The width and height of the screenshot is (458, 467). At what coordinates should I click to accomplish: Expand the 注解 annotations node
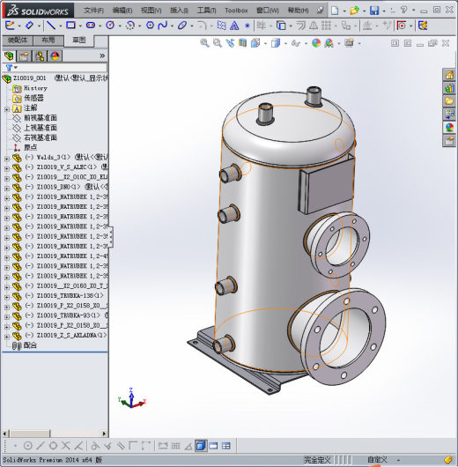click(x=7, y=109)
